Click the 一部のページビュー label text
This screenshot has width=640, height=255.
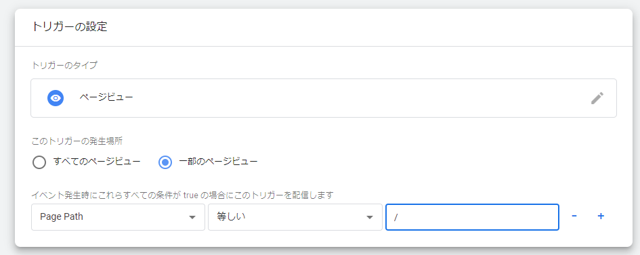[218, 162]
